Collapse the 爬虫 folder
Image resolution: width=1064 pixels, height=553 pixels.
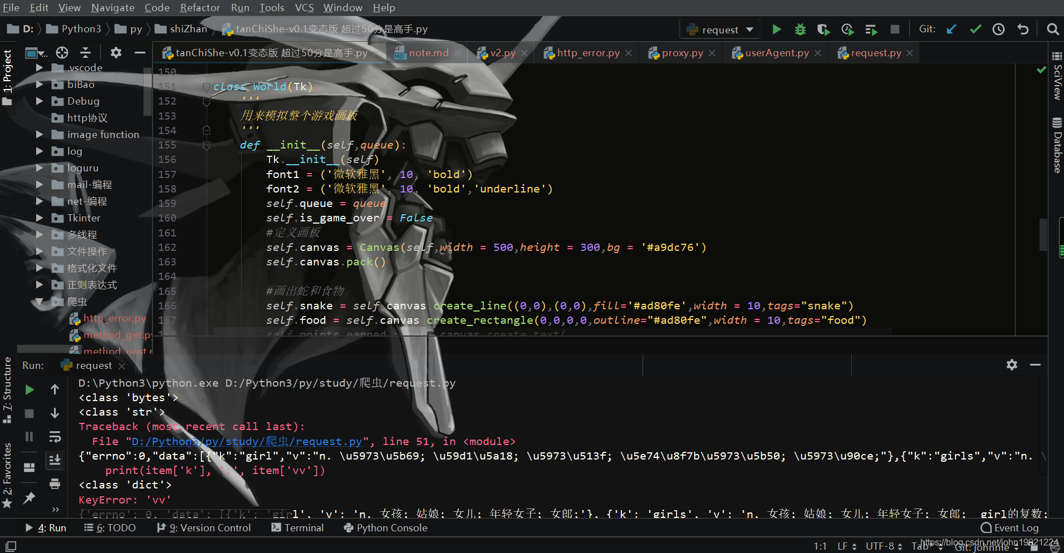(40, 302)
